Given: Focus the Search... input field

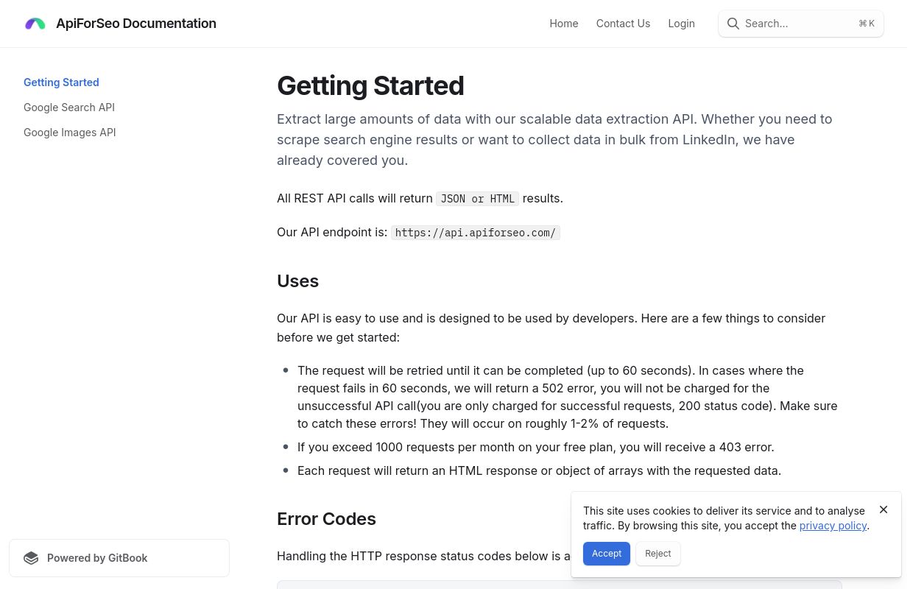Looking at the screenshot, I should pyautogui.click(x=801, y=24).
